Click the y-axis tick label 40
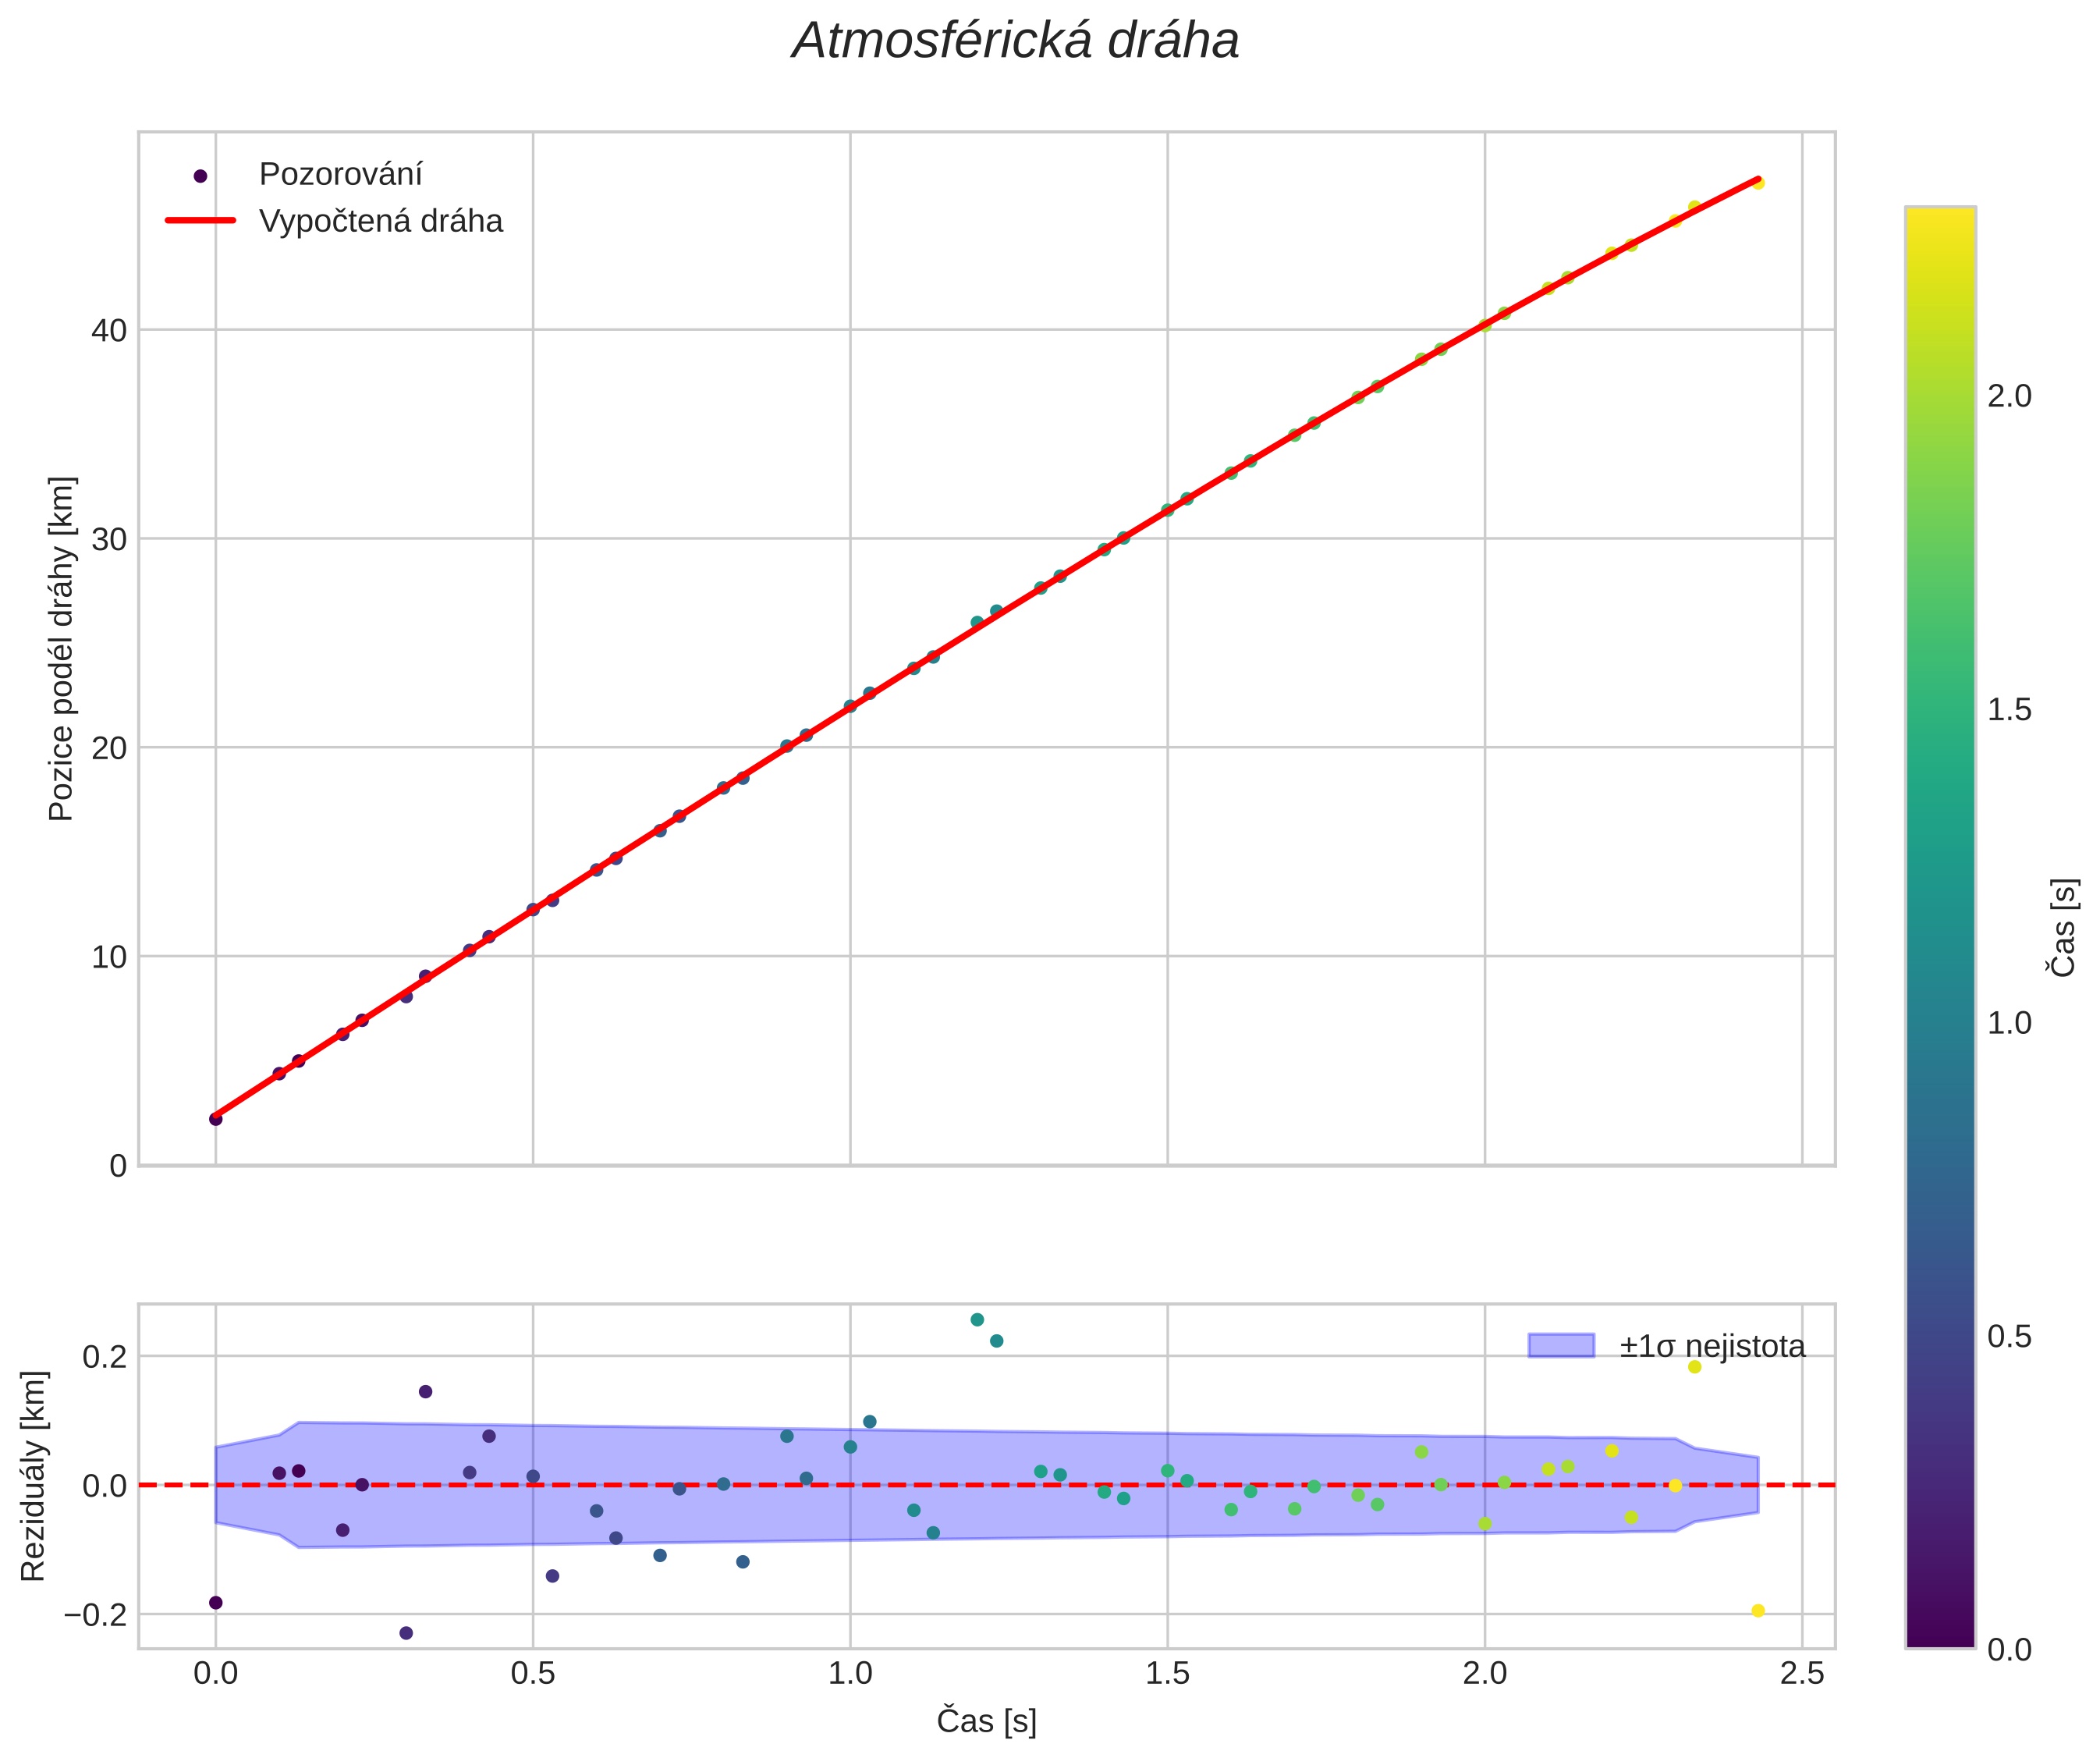The height and width of the screenshot is (1758, 2100). point(109,331)
